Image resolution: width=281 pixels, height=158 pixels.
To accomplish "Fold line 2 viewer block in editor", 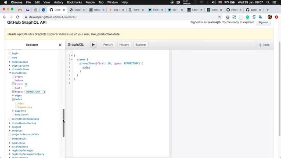I will 72,60.
